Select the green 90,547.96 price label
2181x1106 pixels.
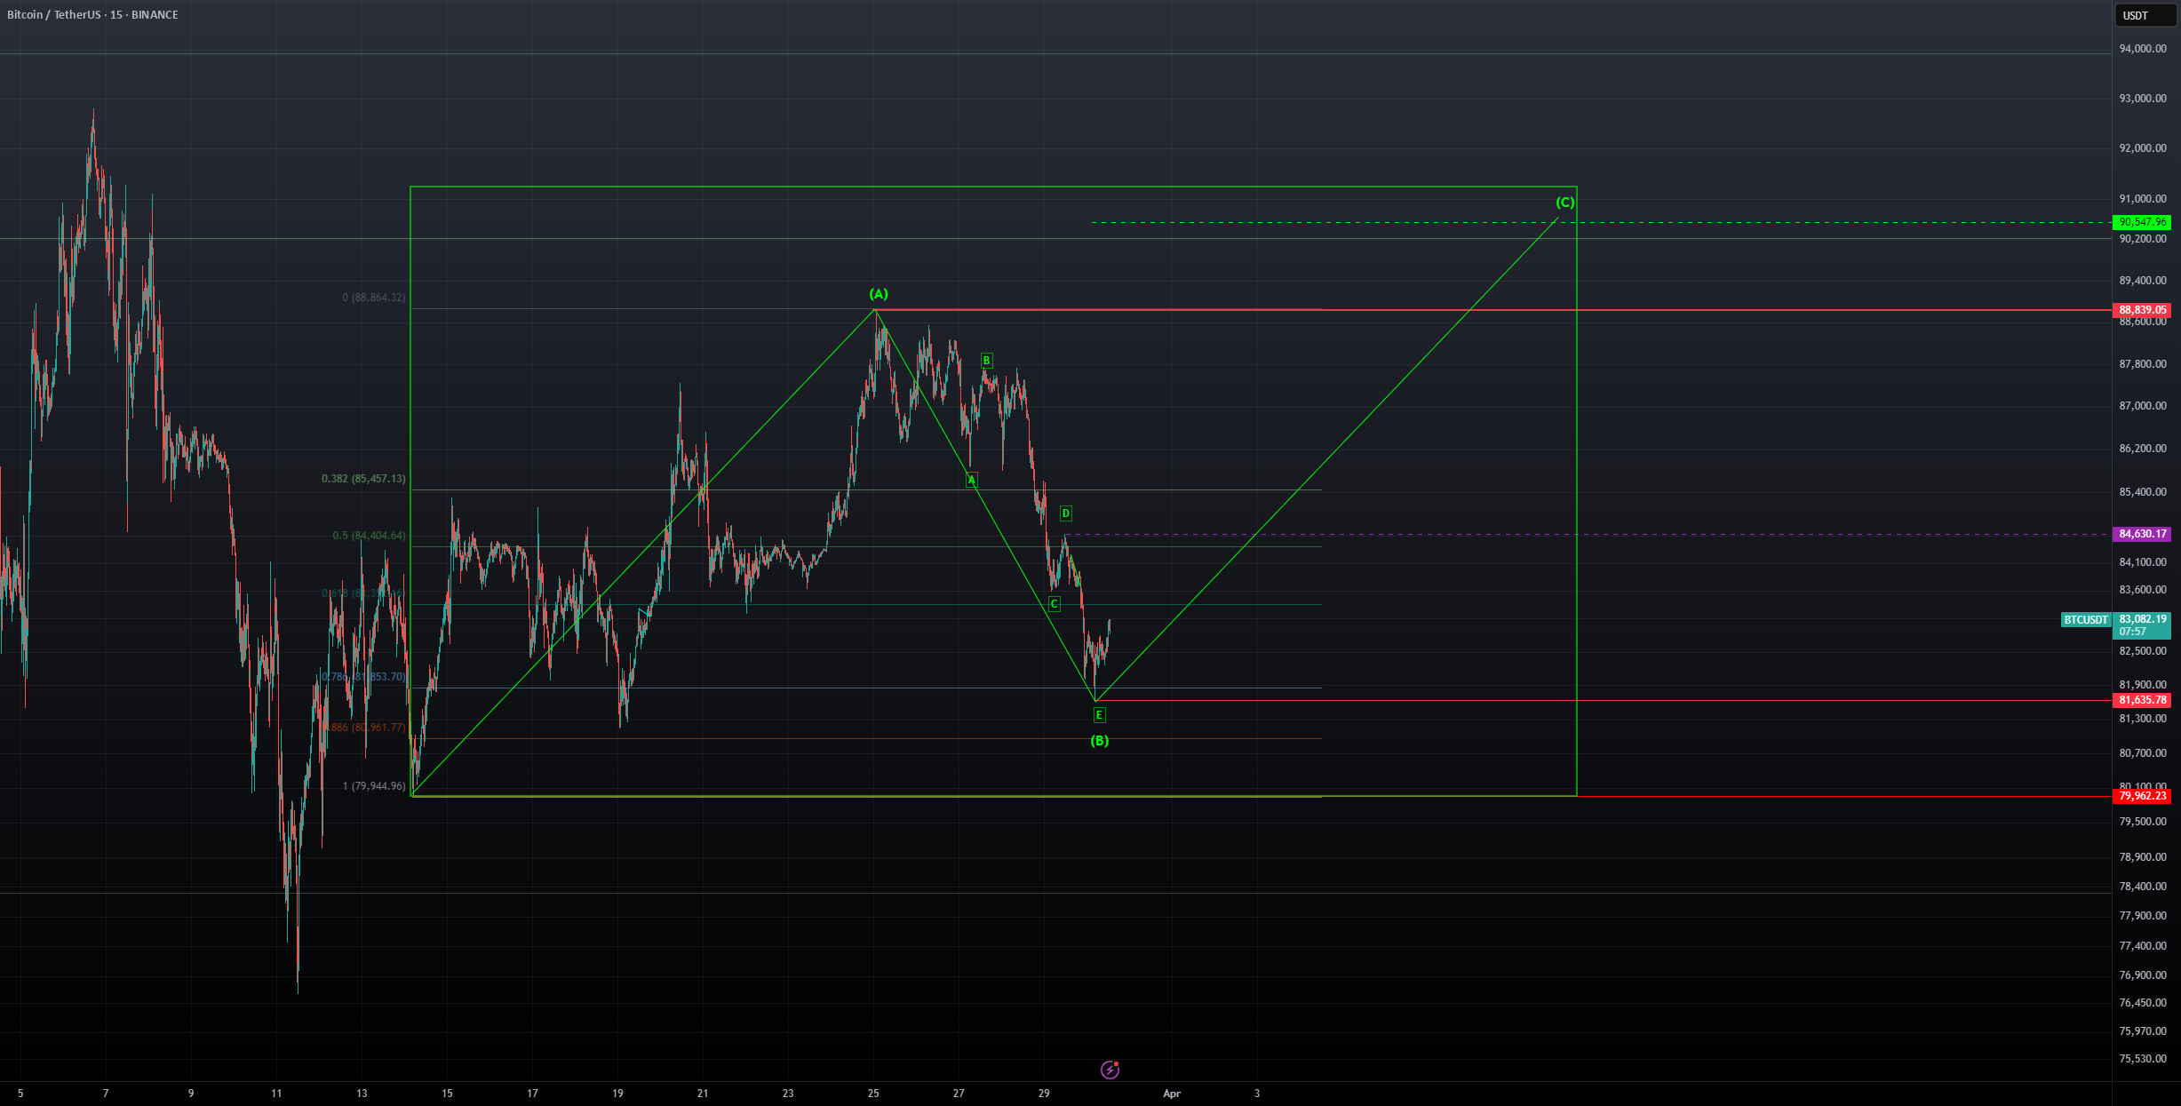2143,222
